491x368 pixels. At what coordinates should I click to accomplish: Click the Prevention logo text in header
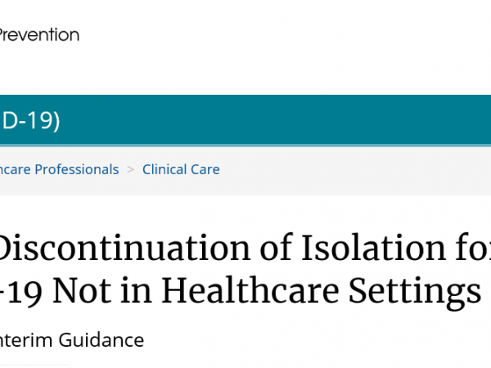coord(39,34)
